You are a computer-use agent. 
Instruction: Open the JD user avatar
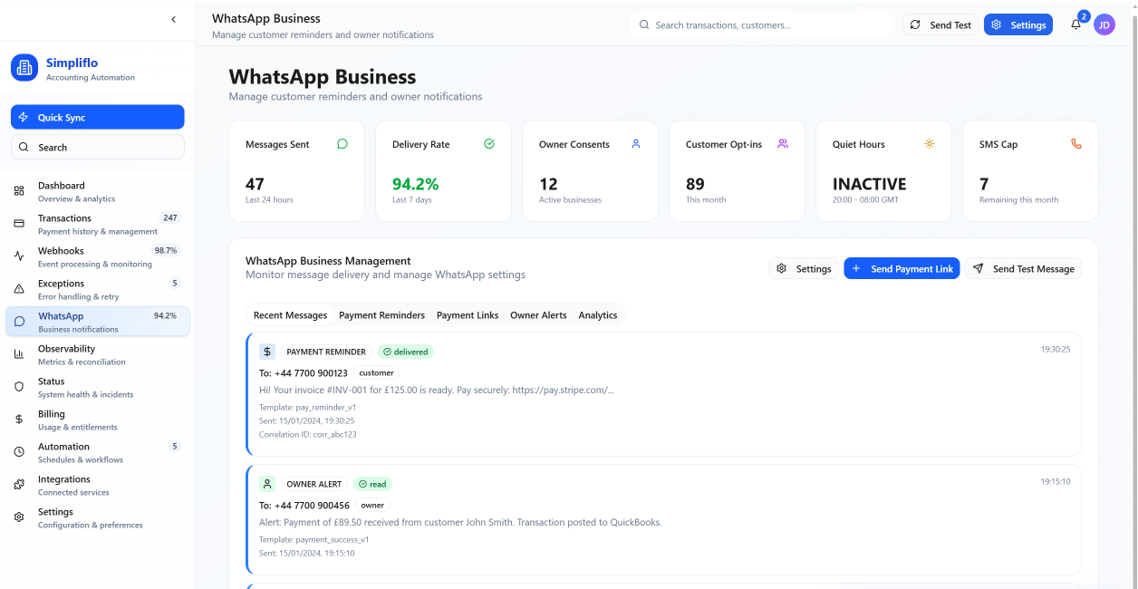(1104, 25)
